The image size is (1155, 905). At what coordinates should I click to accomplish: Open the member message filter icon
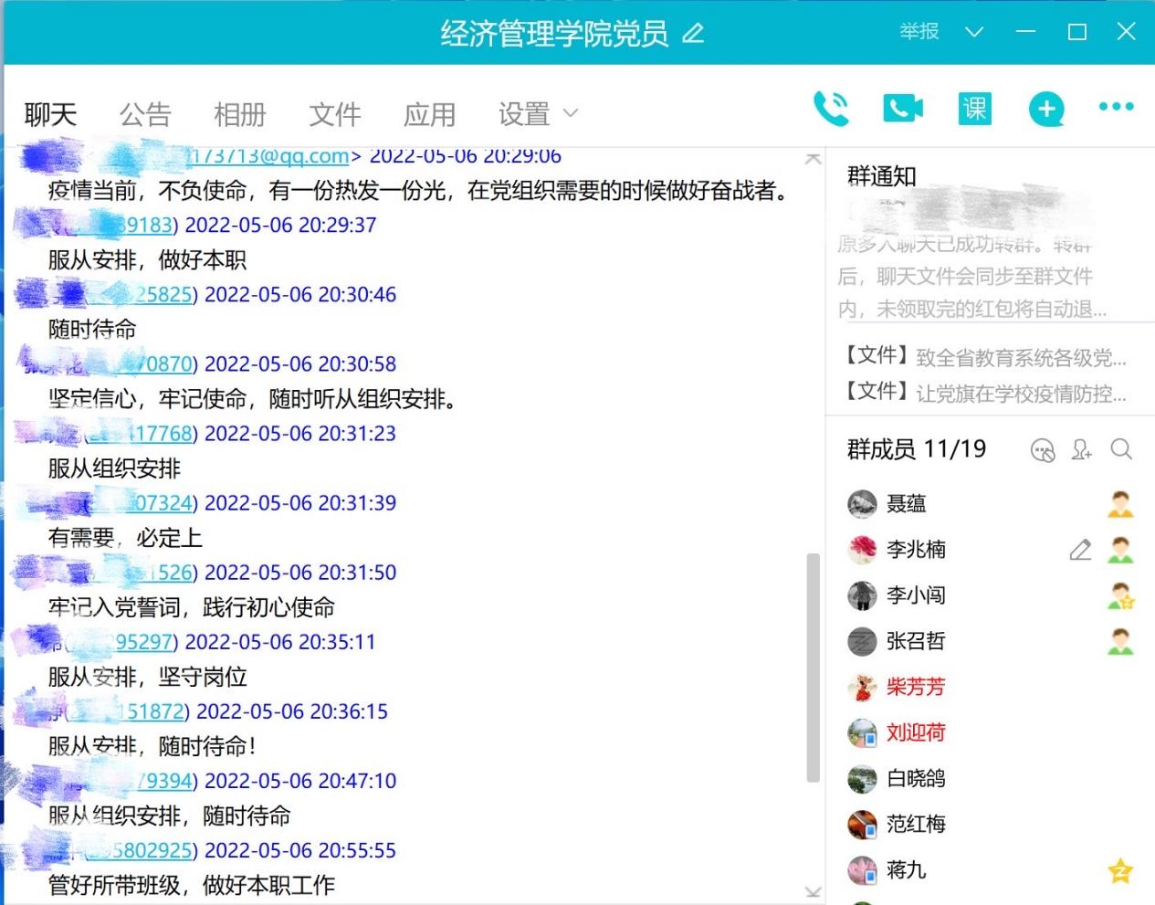(x=1042, y=450)
